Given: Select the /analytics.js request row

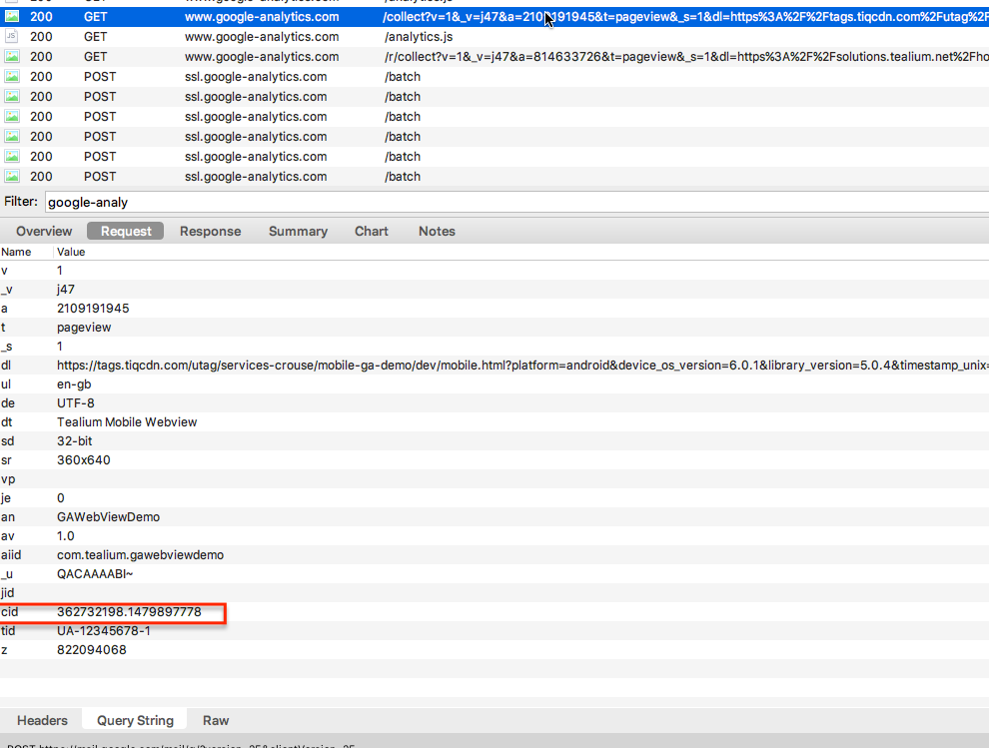Looking at the screenshot, I should tap(418, 37).
